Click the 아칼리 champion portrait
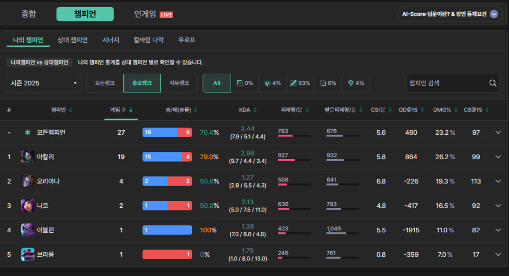The image size is (509, 276). [x=27, y=157]
